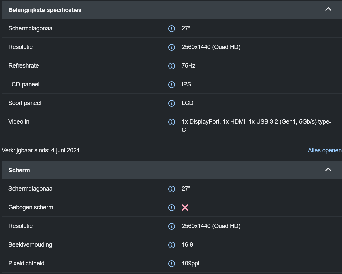Viewport: 342px width, 274px height.
Task: Click the Belangrijkste specificaties header title
Action: coord(45,10)
